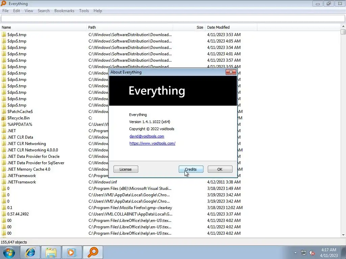346x259 pixels.
Task: Select the .NET CLR Networking row name
Action: [27, 144]
